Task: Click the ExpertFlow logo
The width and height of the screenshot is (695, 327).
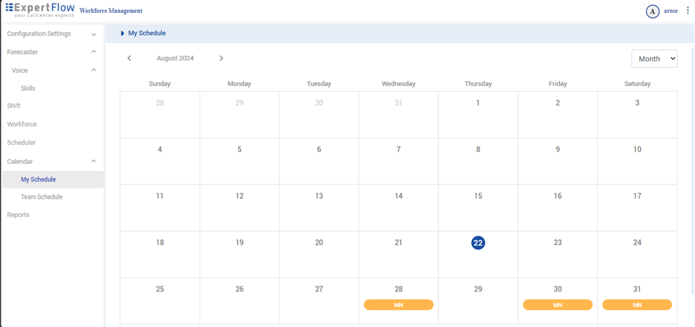Action: tap(39, 11)
